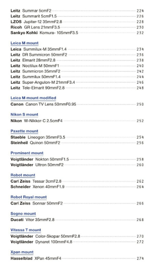Open Steinheil Quinon 50mmF2 entry
This screenshot has width=153, height=270.
tap(77, 143)
